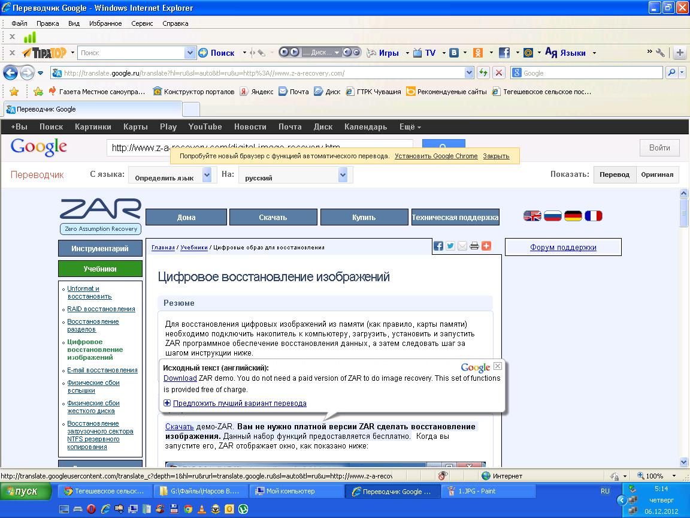Open the Вид menu
The height and width of the screenshot is (518, 690).
tap(74, 23)
